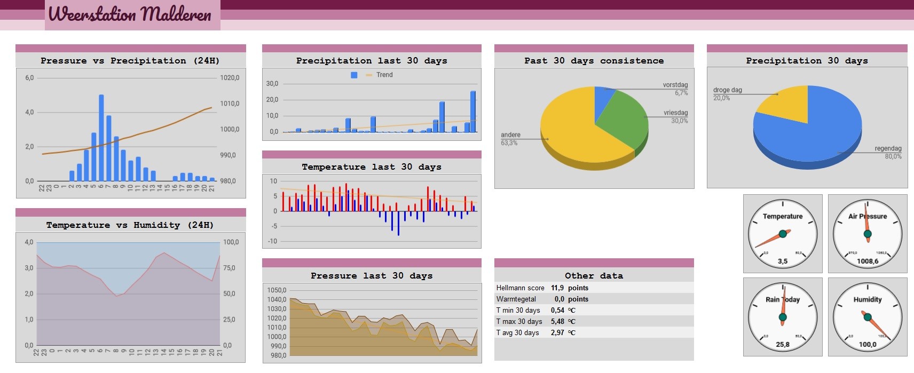Click the Pressure vs Precipitation (24H) header
This screenshot has height=373, width=914.
130,60
